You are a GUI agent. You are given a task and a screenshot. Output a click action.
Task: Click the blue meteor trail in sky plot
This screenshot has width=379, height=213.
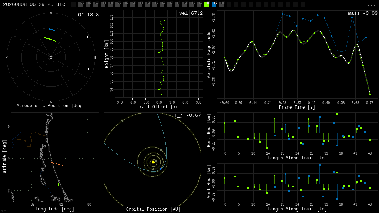[x=51, y=30]
